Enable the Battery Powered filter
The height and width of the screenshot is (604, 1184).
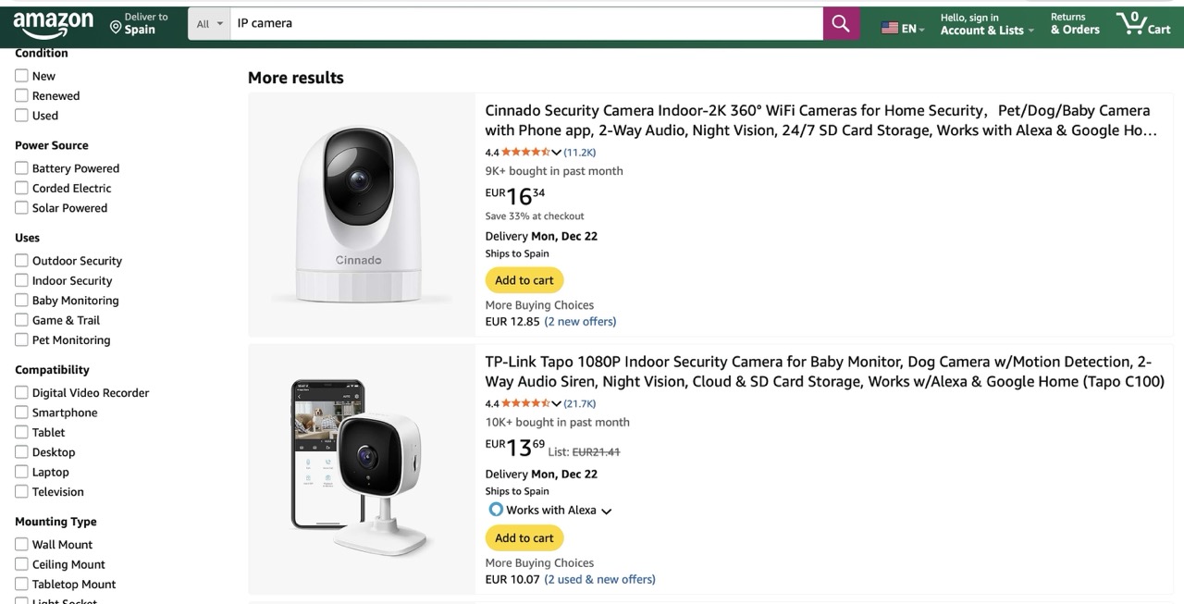21,167
